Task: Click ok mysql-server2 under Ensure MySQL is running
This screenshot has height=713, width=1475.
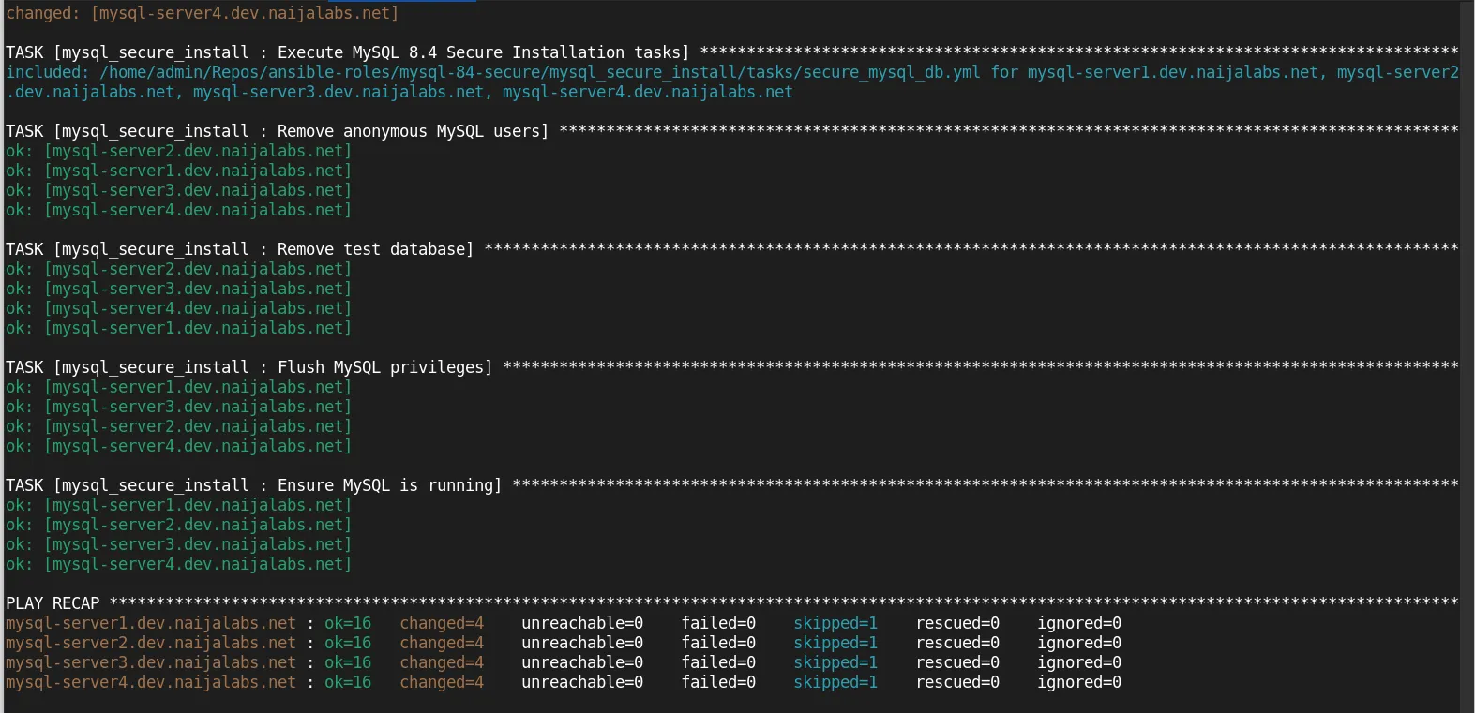Action: pyautogui.click(x=179, y=525)
